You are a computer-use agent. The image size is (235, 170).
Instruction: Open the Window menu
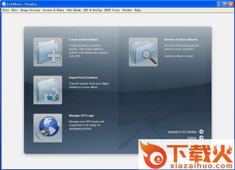pos(127,10)
